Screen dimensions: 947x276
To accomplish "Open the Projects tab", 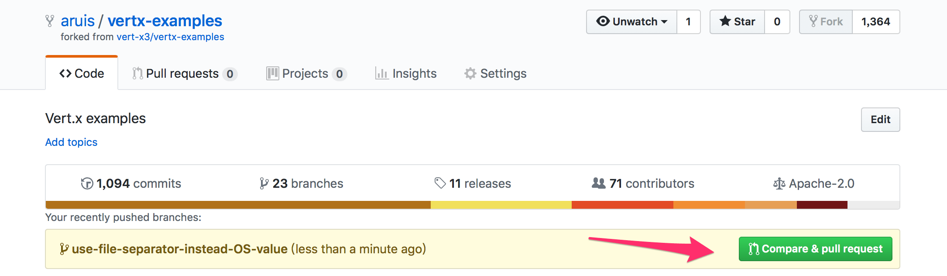I will tap(306, 74).
